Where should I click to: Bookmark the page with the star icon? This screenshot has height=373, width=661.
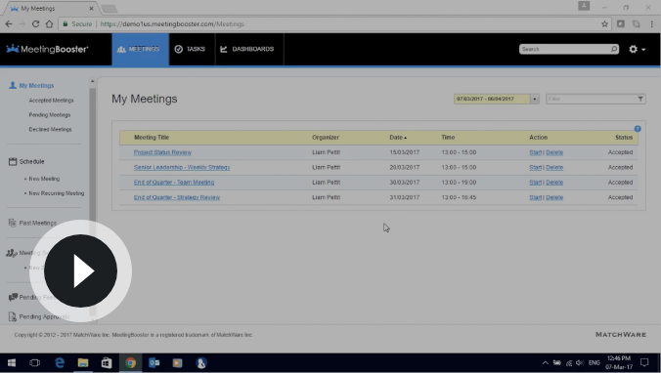pos(604,24)
